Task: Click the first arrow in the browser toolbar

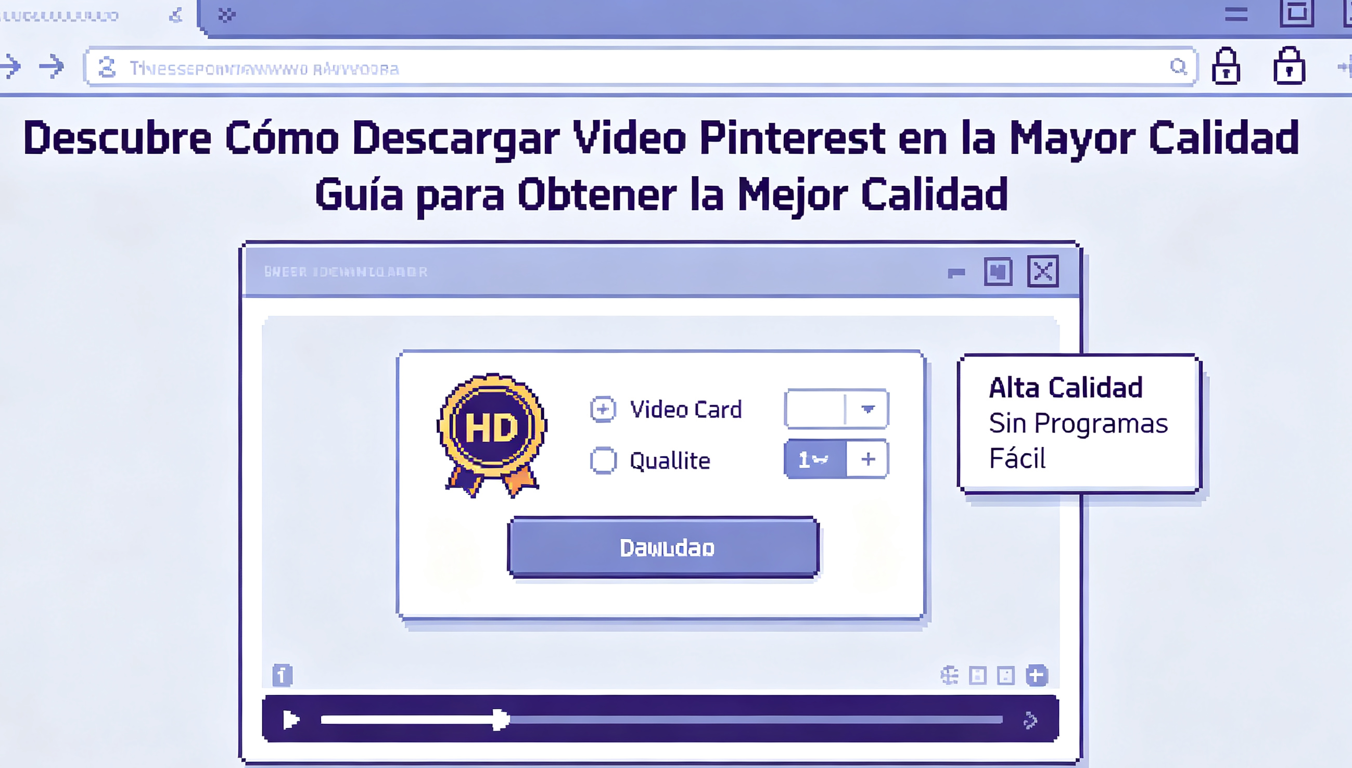Action: [9, 67]
